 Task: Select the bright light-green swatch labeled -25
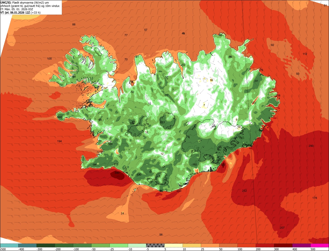119,245
